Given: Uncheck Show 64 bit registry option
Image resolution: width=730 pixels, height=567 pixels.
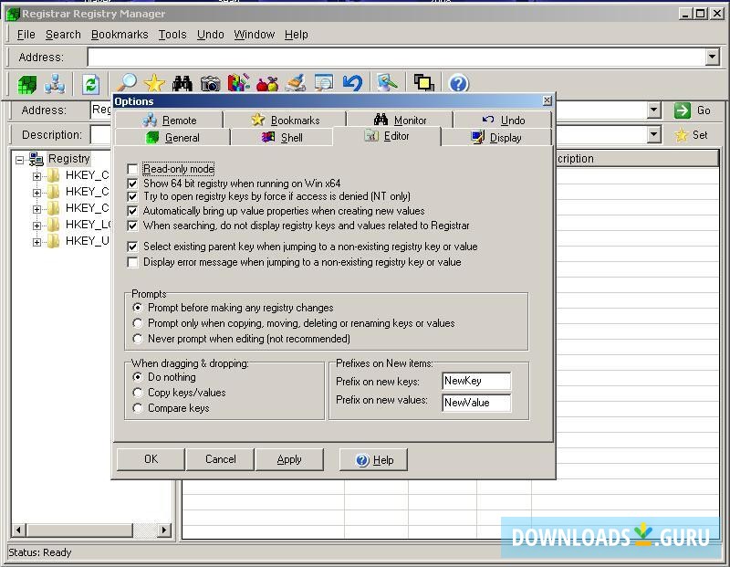Looking at the screenshot, I should point(132,184).
